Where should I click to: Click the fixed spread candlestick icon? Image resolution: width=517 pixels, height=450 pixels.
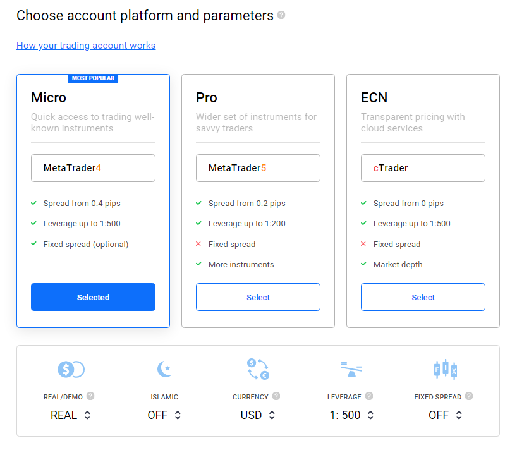tap(446, 369)
